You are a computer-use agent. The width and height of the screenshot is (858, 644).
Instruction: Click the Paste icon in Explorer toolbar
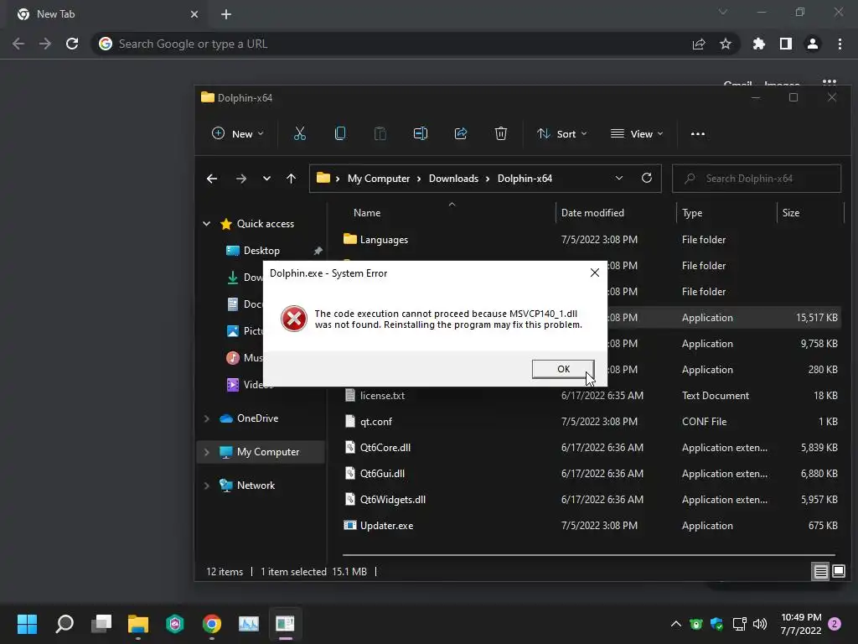(x=380, y=133)
